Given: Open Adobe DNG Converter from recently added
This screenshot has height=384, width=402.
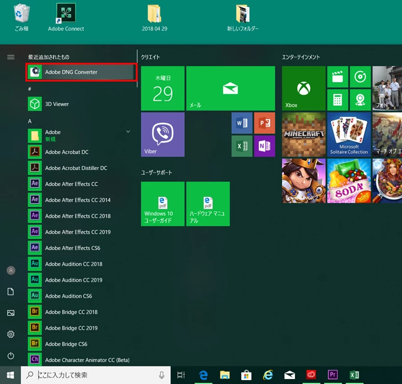Looking at the screenshot, I should (x=81, y=72).
